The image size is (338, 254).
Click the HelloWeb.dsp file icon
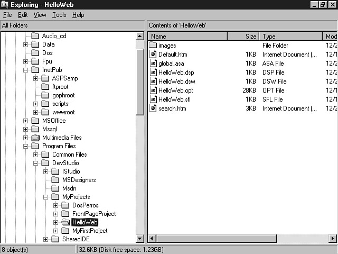(x=153, y=72)
